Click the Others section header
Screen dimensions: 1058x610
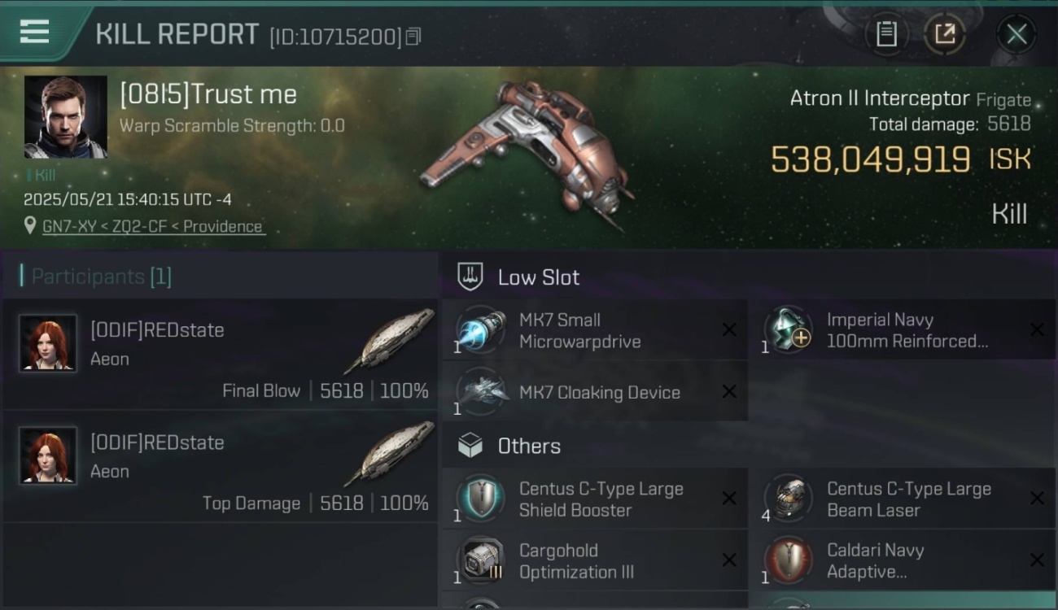coord(529,446)
